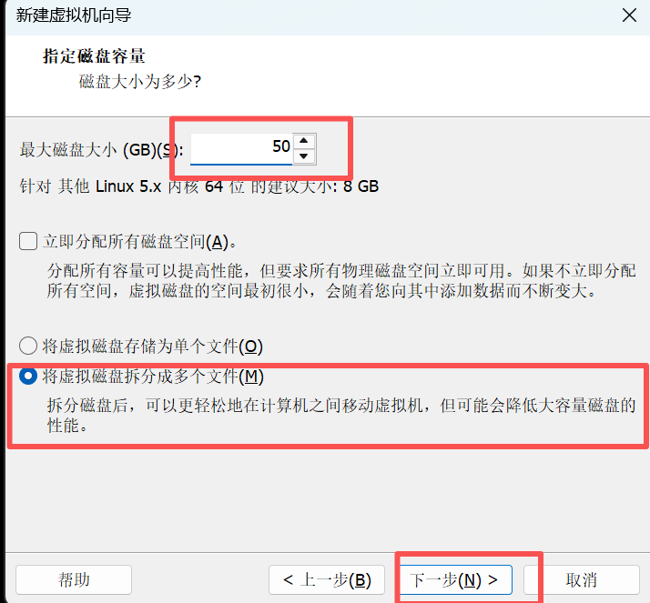Go back with 上一步(B) button
650x603 pixels.
(327, 579)
